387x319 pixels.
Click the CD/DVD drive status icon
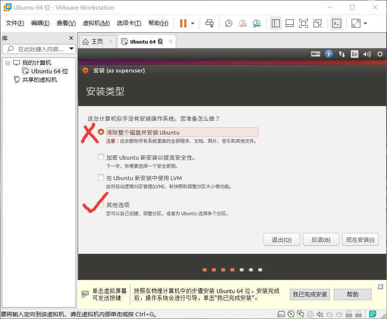coord(291,314)
